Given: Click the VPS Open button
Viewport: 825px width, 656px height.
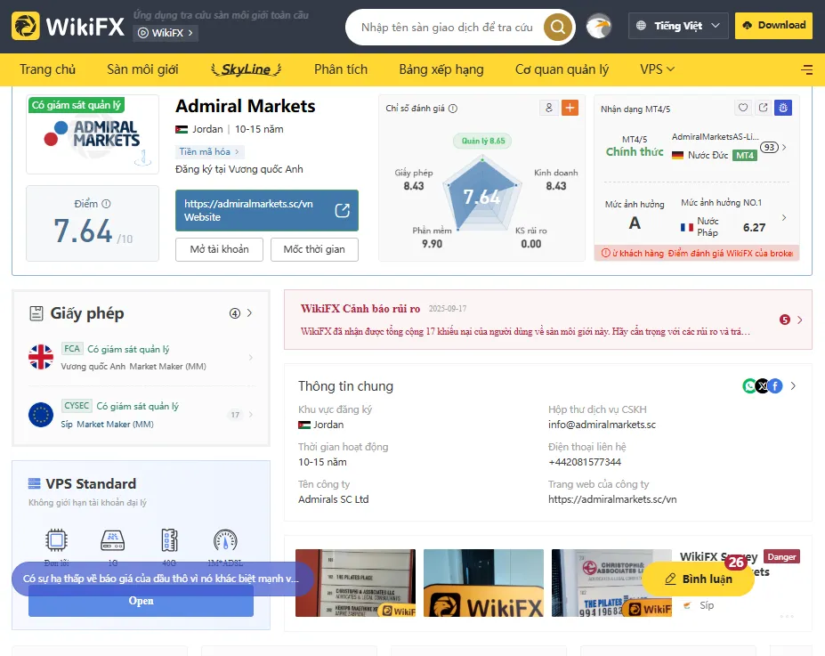Looking at the screenshot, I should pos(141,601).
